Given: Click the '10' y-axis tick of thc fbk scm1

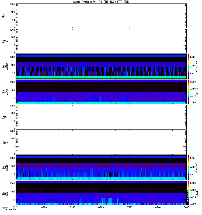Looking at the screenshot, I should (14, 200).
